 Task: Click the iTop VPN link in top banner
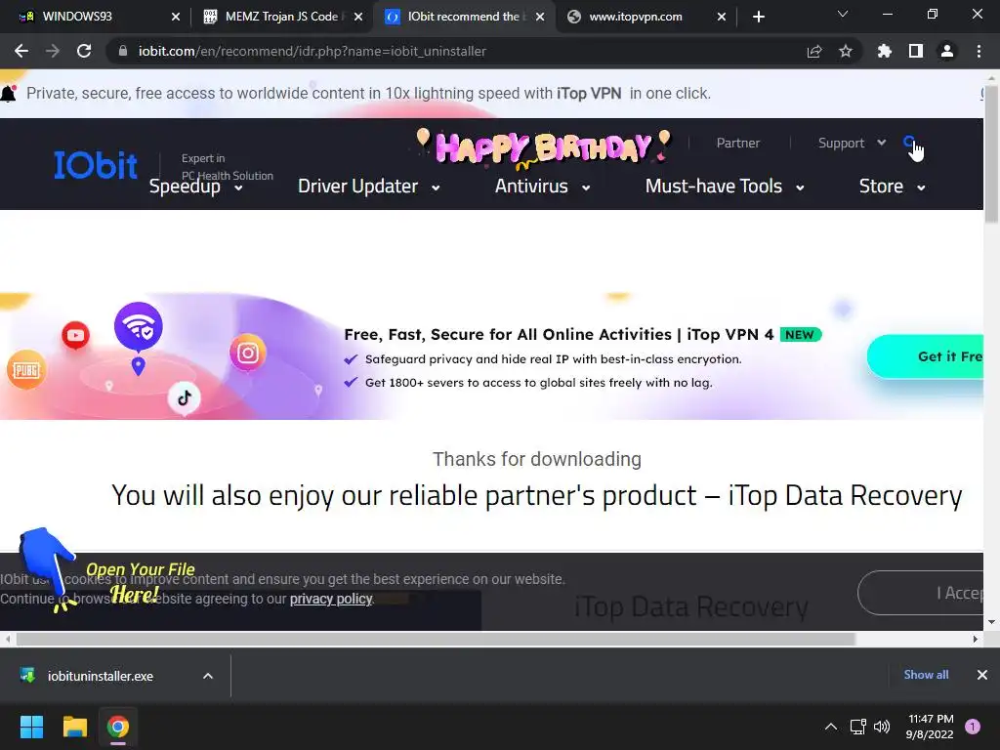point(589,93)
